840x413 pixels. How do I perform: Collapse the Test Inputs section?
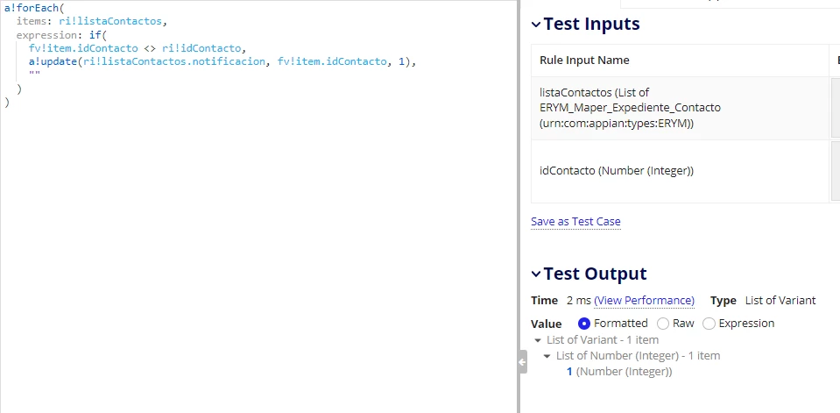[x=536, y=25]
